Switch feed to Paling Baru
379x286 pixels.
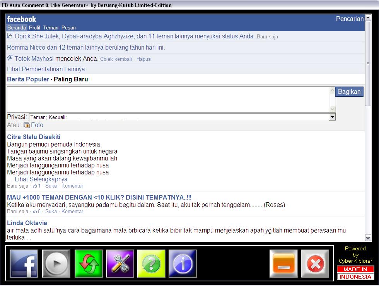(x=71, y=79)
